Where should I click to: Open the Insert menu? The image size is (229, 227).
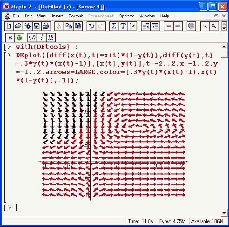(57, 16)
